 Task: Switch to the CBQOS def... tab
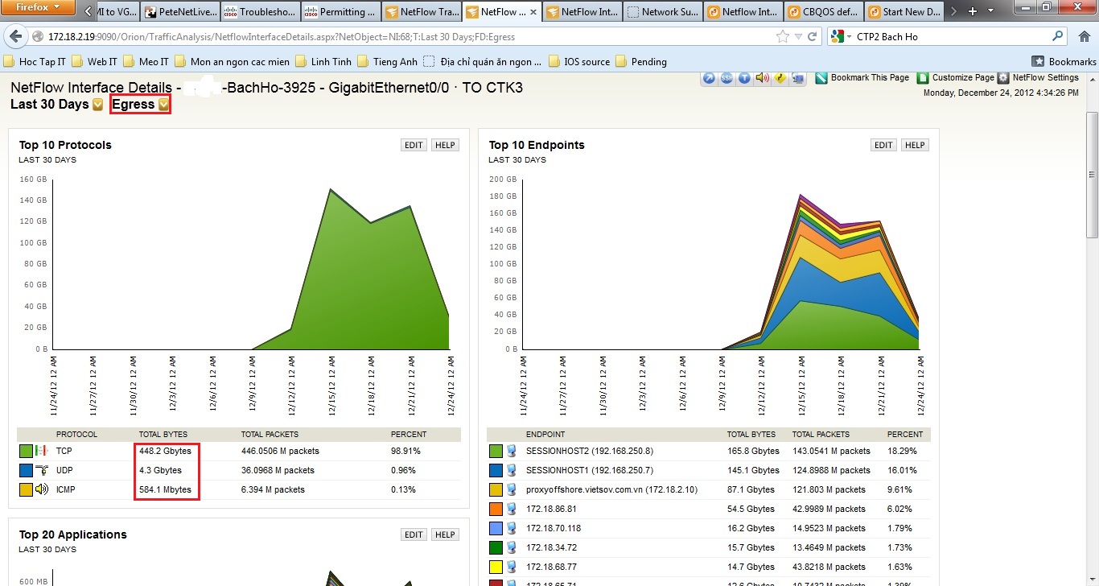coord(822,12)
